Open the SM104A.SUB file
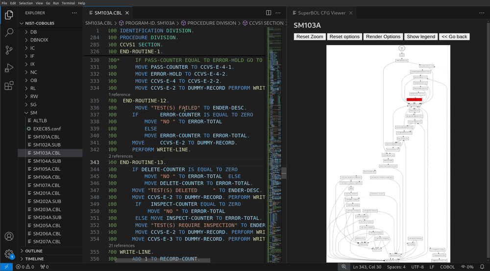The height and width of the screenshot is (271, 490). tap(47, 161)
